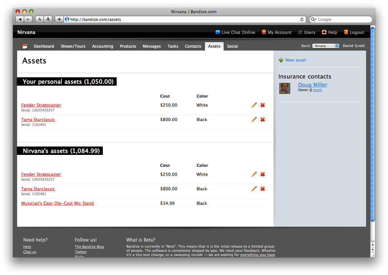Follow the trnsfr company link
This screenshot has width=388, height=275.
click(x=317, y=90)
